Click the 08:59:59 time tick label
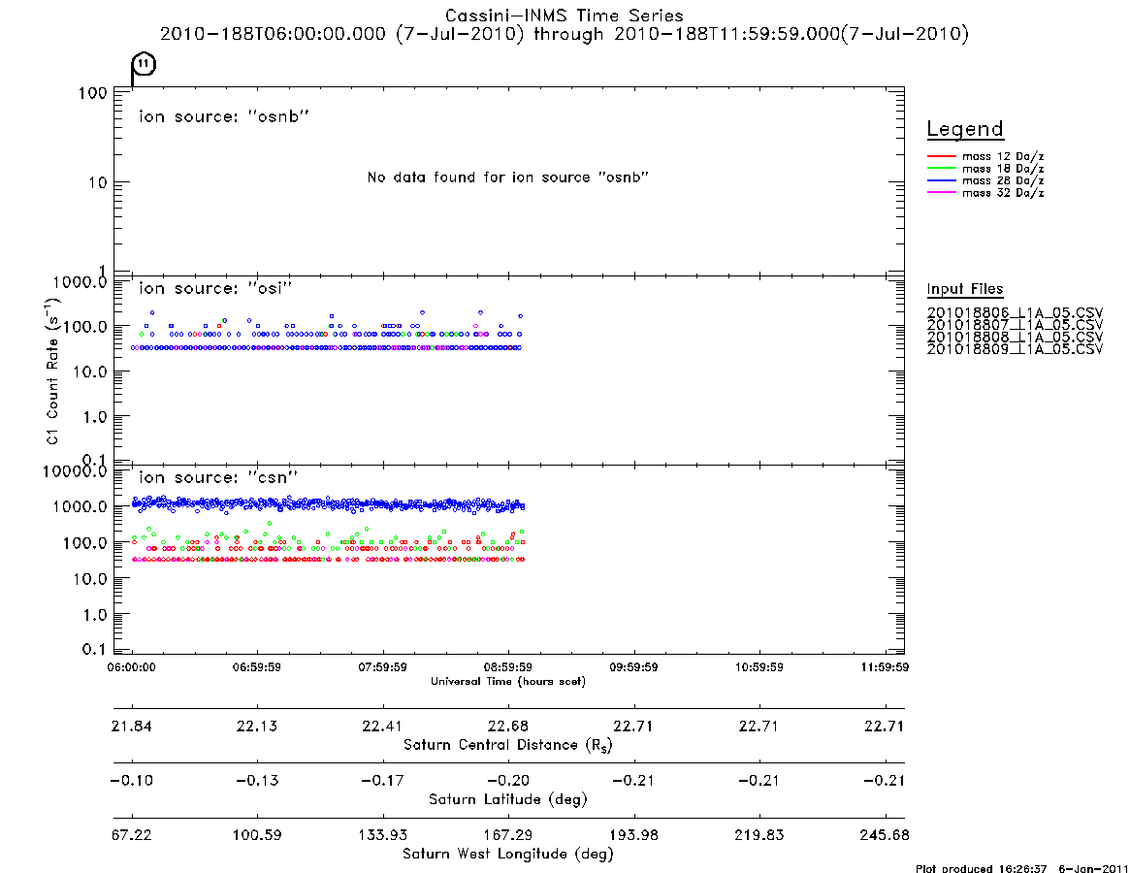Viewport: 1130px width, 873px height. click(508, 667)
